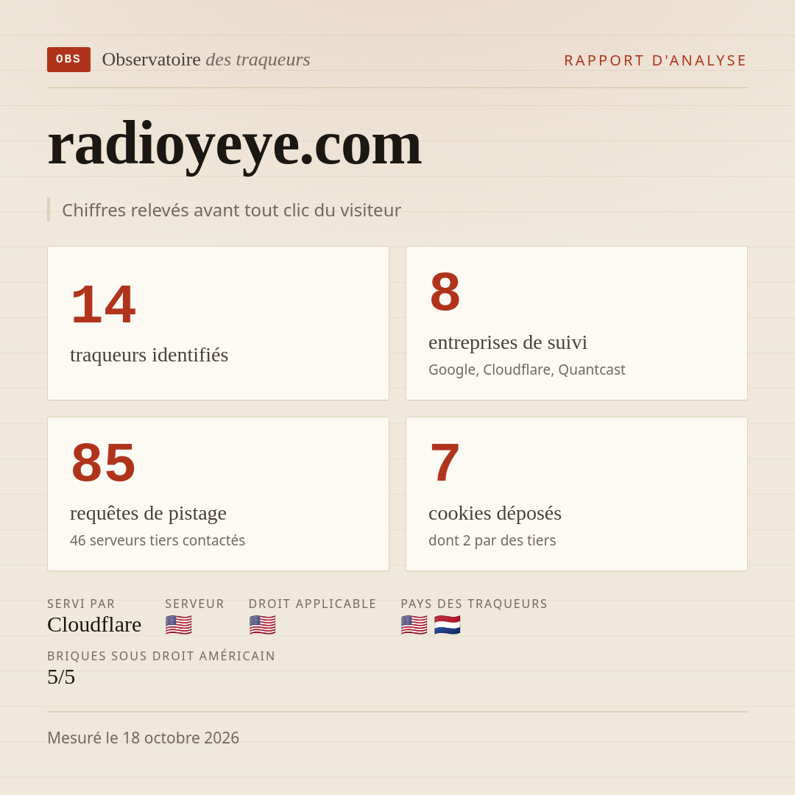The width and height of the screenshot is (795, 795).
Task: Click the dont 2 par des tiers text
Action: pos(492,540)
